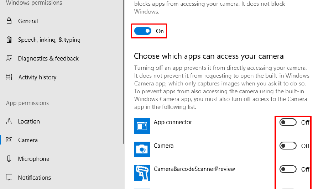The width and height of the screenshot is (313, 189).
Task: Click the lock icon beside General
Action: pos(9,21)
